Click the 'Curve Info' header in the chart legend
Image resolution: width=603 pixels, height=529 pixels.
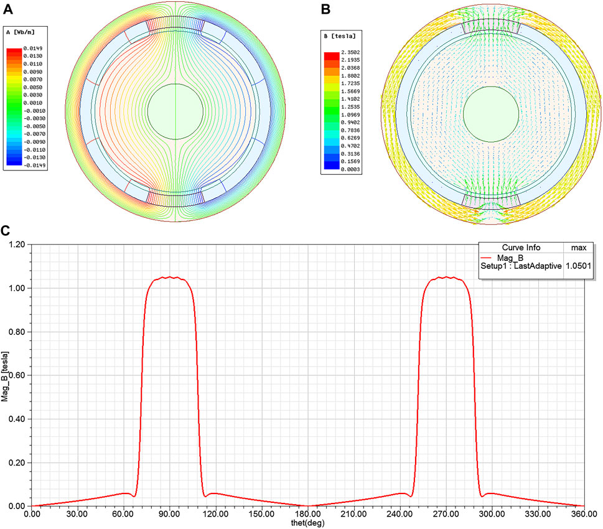coord(521,248)
